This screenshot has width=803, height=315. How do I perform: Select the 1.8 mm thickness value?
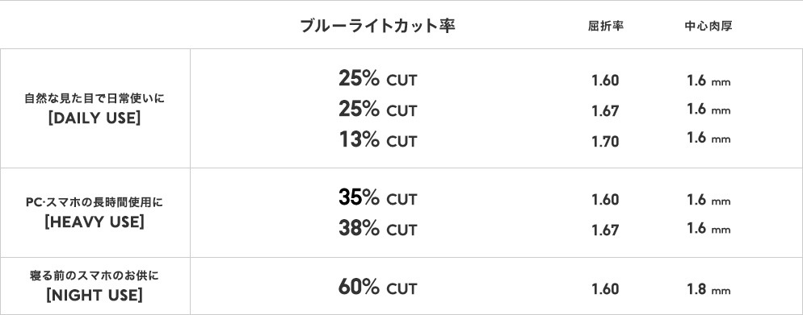[x=708, y=289]
